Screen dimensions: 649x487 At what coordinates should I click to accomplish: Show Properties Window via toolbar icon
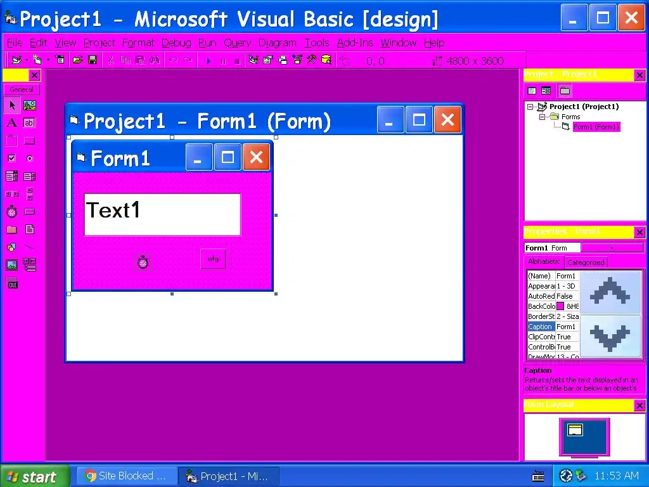tap(268, 60)
